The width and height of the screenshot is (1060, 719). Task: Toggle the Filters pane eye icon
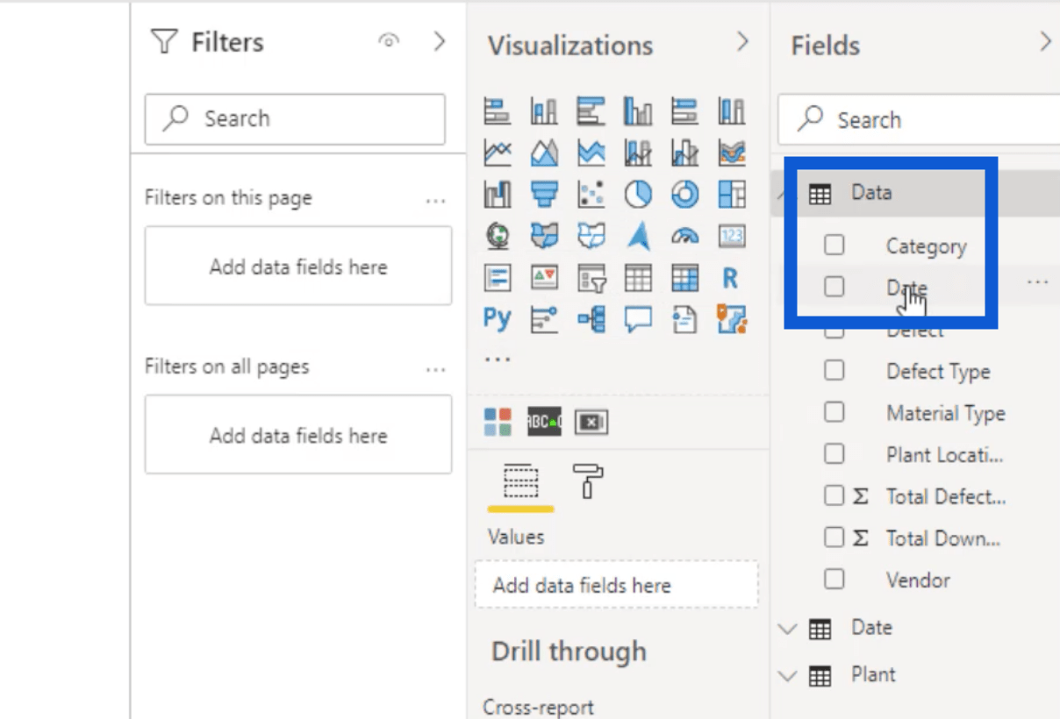(389, 40)
